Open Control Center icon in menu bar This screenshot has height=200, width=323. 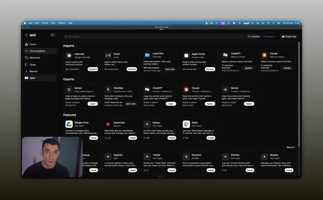tap(279, 23)
